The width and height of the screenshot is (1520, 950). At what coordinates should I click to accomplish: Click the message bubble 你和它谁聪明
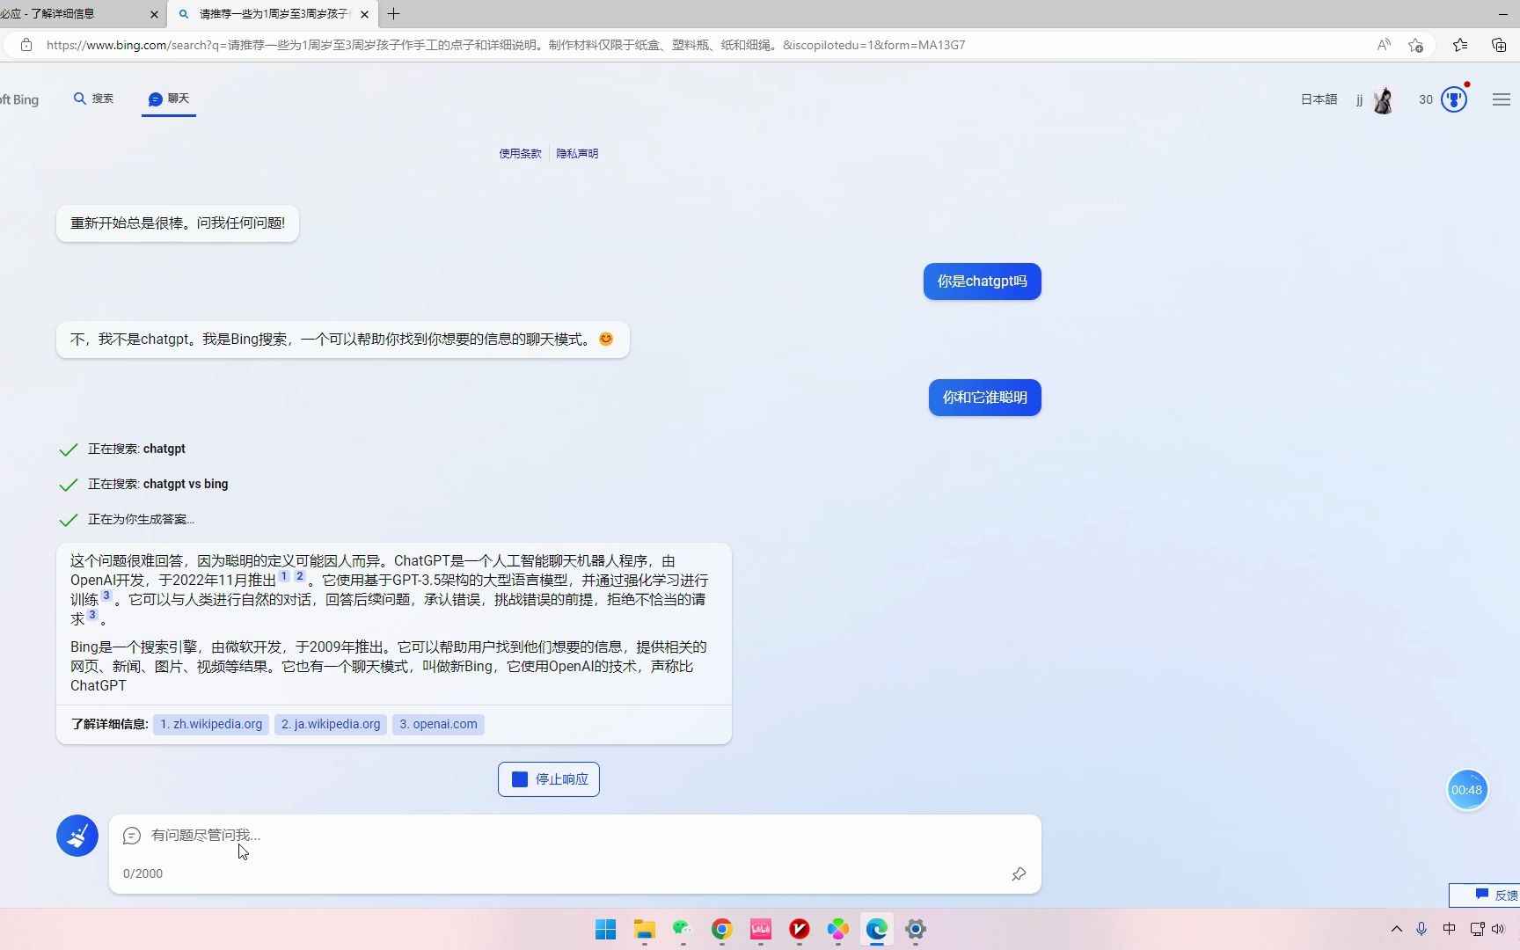(x=984, y=398)
